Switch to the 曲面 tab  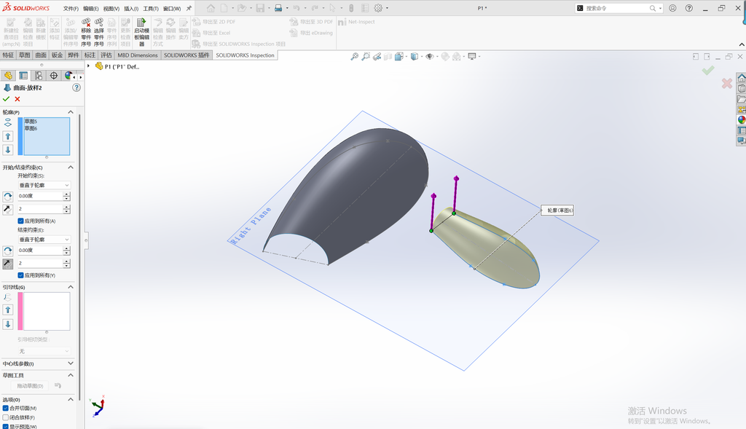tap(41, 55)
